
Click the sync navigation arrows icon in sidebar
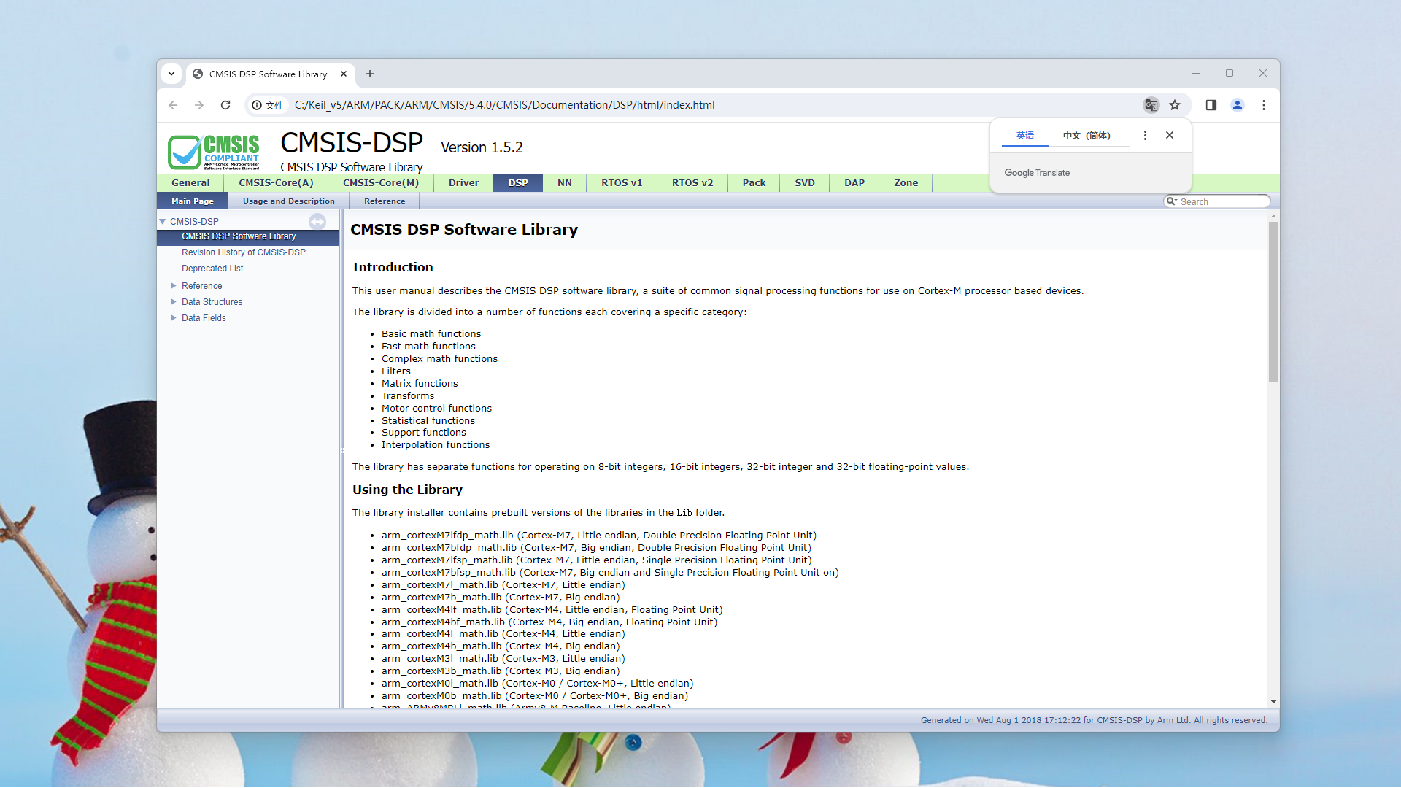point(317,221)
